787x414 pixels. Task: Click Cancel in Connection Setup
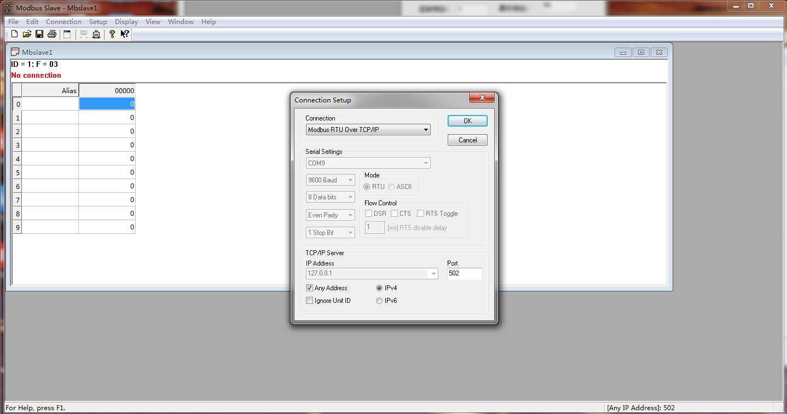point(467,140)
